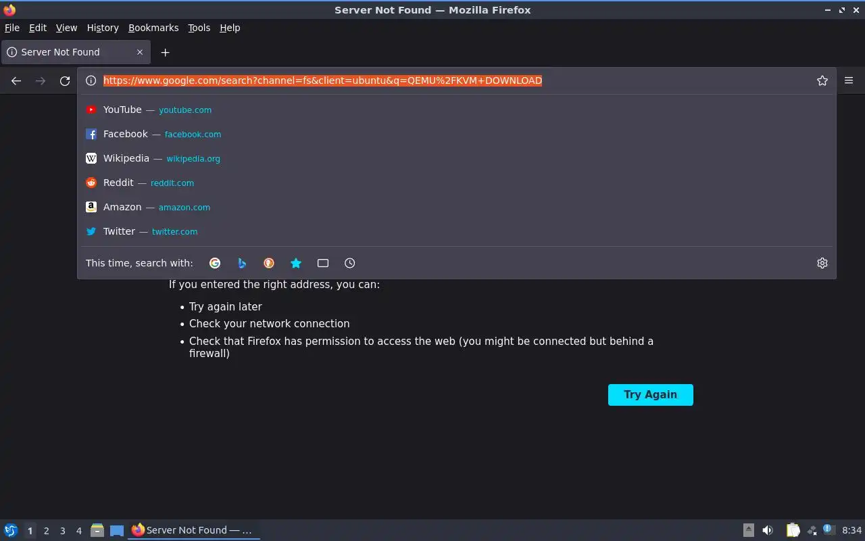Search open tabs using the tabs shortcut
The image size is (865, 541).
(323, 263)
